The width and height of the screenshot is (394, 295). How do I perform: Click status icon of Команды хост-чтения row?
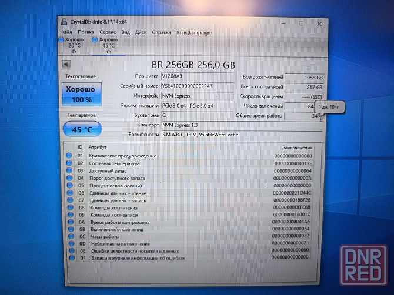tap(69, 207)
